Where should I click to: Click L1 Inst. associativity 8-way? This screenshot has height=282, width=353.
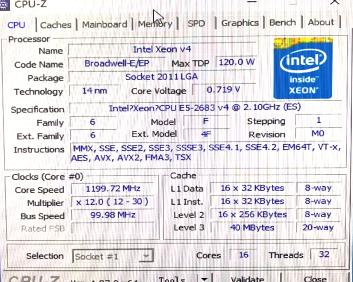(x=318, y=201)
